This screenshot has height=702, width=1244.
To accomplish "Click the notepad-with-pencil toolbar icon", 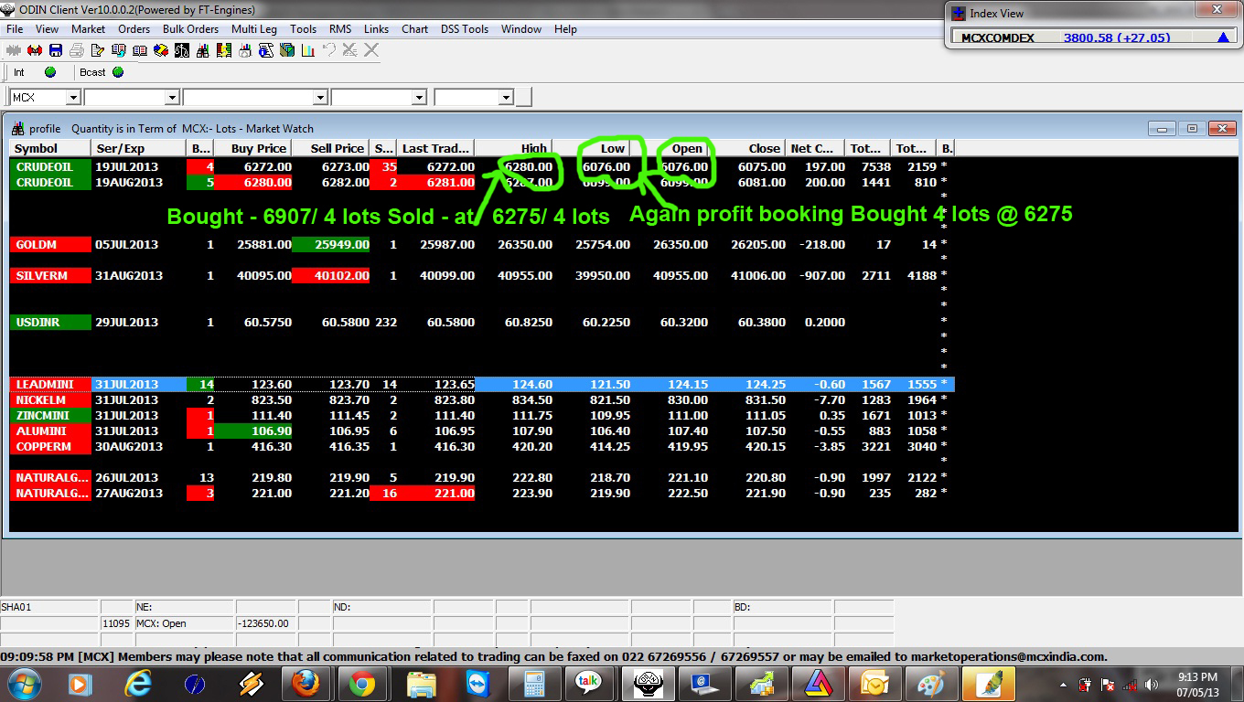I will click(98, 50).
